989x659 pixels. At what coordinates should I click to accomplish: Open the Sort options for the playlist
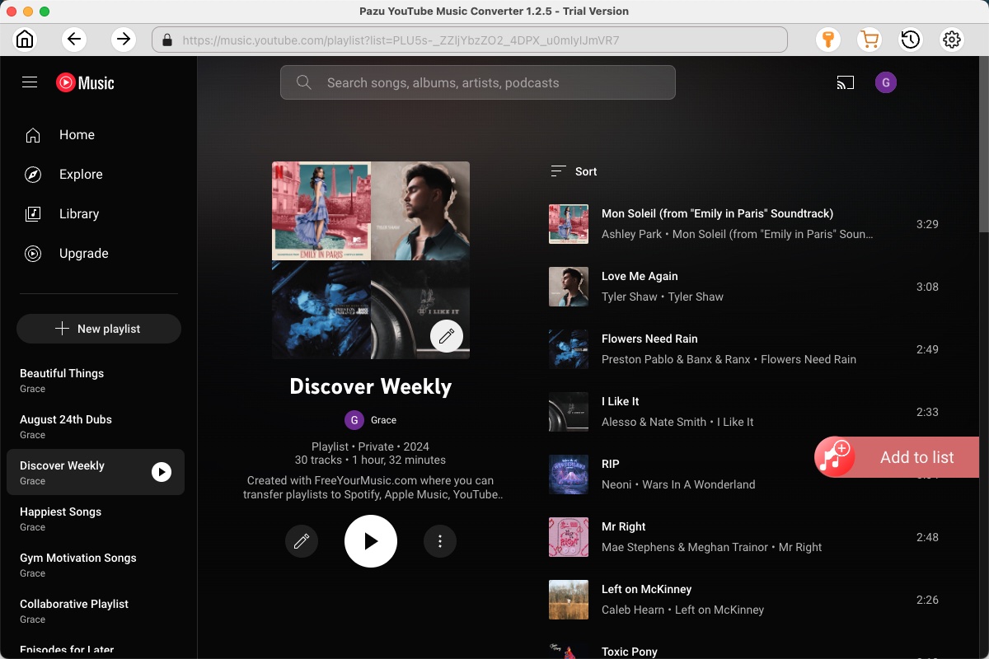[x=573, y=171]
